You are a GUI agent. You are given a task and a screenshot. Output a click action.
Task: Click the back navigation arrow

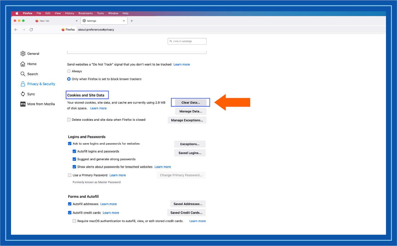click(16, 29)
